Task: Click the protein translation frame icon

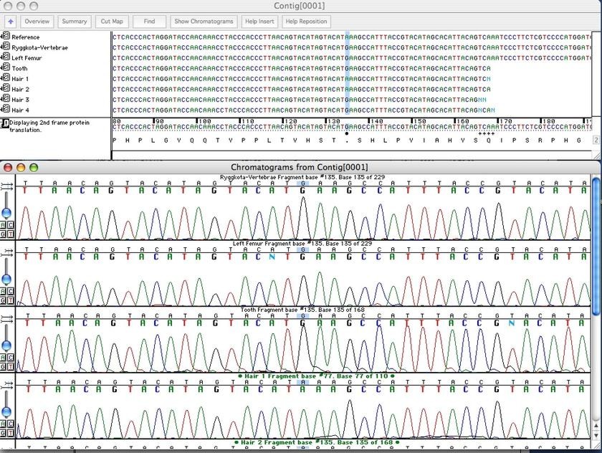Action: point(5,123)
